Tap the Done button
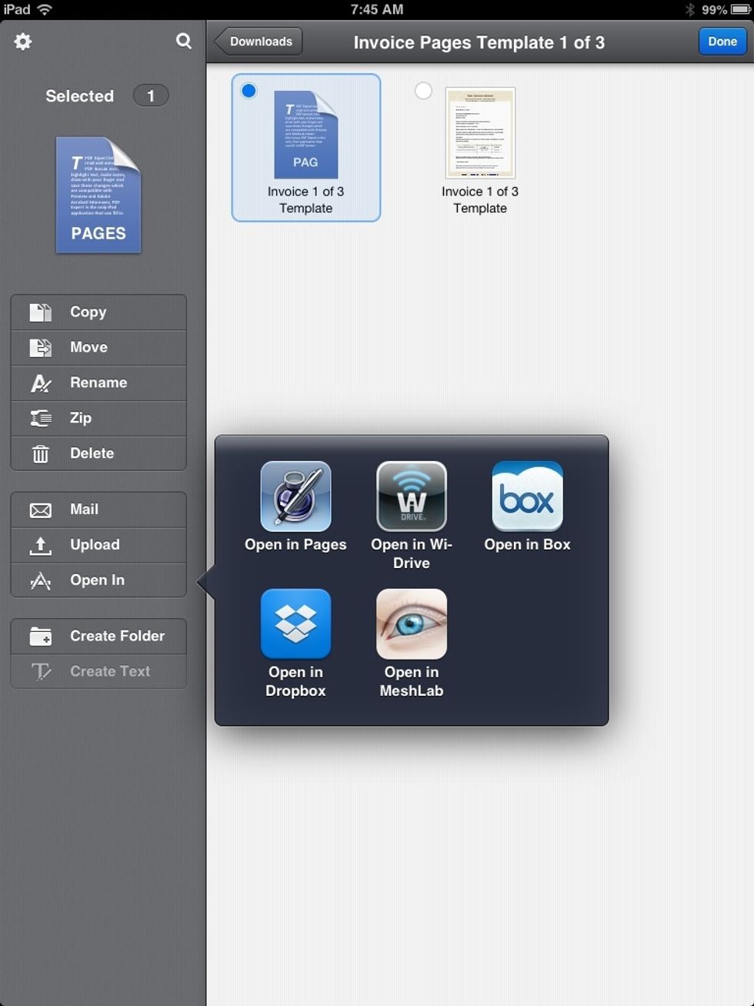This screenshot has width=754, height=1006. pyautogui.click(x=722, y=42)
